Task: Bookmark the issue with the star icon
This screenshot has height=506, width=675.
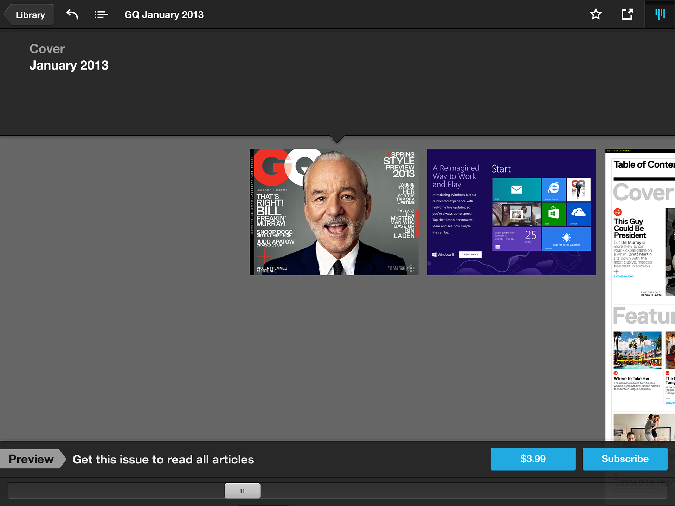Action: point(596,14)
